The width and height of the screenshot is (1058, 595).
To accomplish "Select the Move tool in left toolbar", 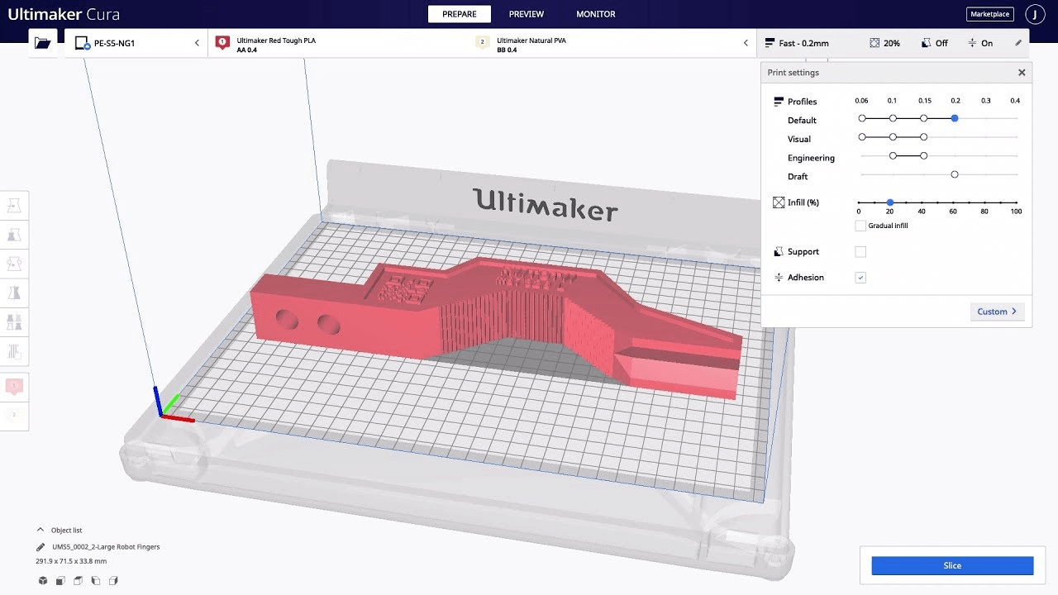I will point(14,206).
